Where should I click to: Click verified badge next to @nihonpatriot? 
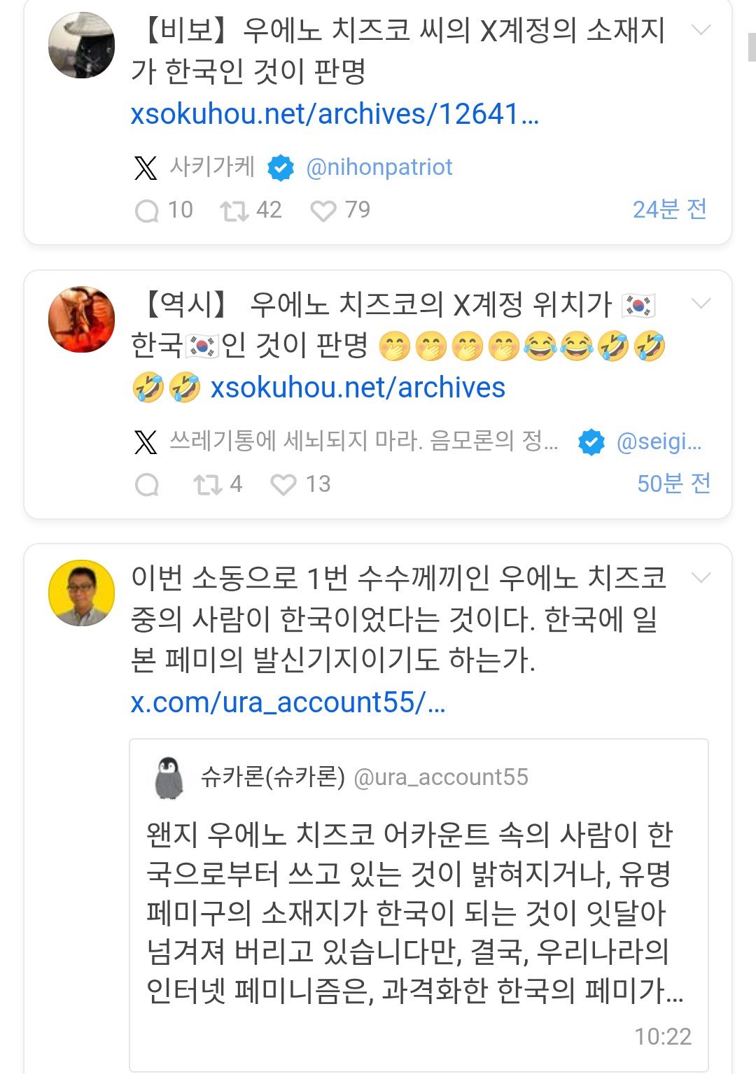[x=281, y=168]
